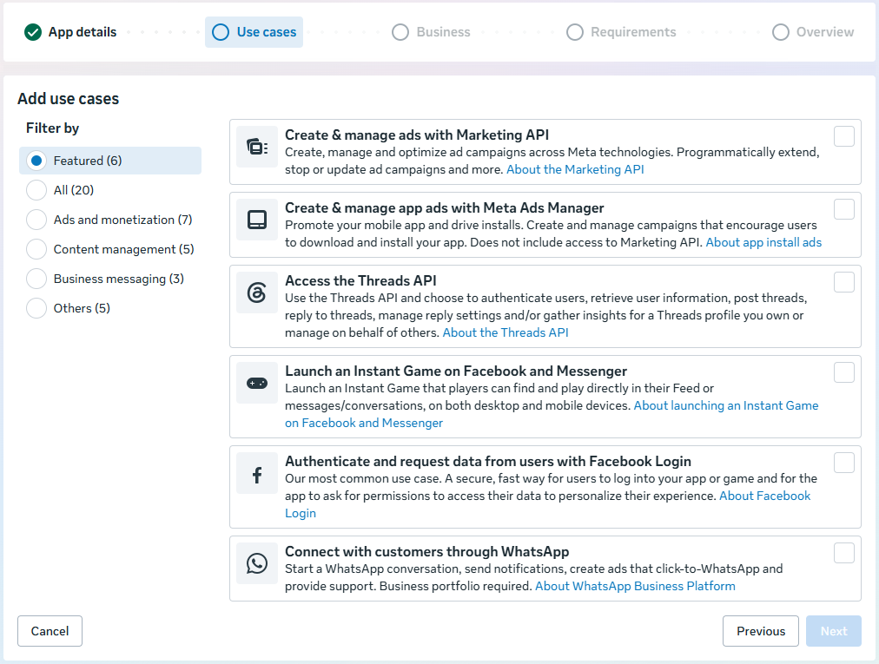Image resolution: width=879 pixels, height=664 pixels.
Task: Click the Cancel button
Action: (x=50, y=631)
